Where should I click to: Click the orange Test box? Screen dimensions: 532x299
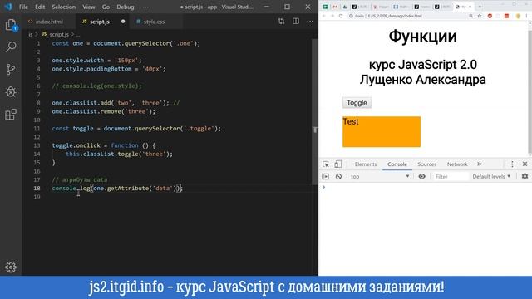click(x=382, y=132)
